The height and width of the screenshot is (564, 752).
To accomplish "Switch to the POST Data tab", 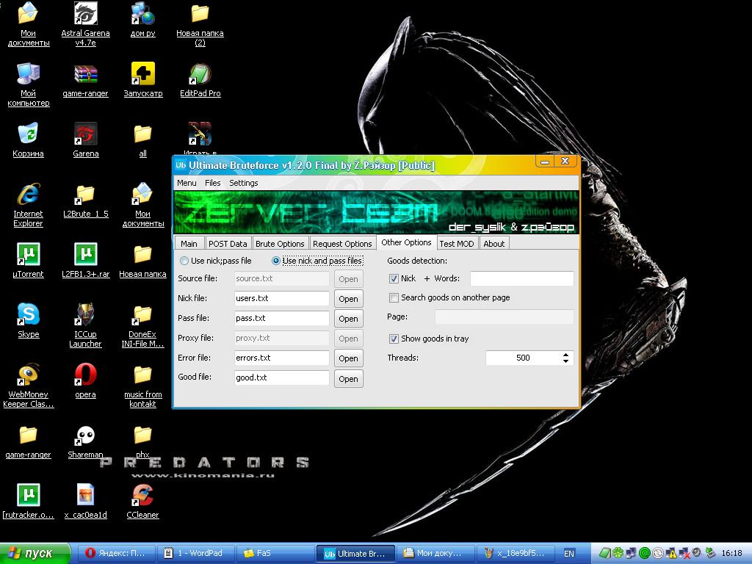I will [228, 244].
